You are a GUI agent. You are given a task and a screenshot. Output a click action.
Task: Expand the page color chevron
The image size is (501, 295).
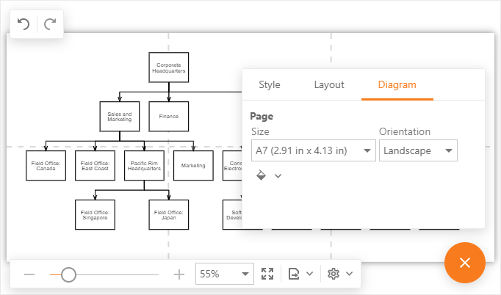tap(278, 176)
